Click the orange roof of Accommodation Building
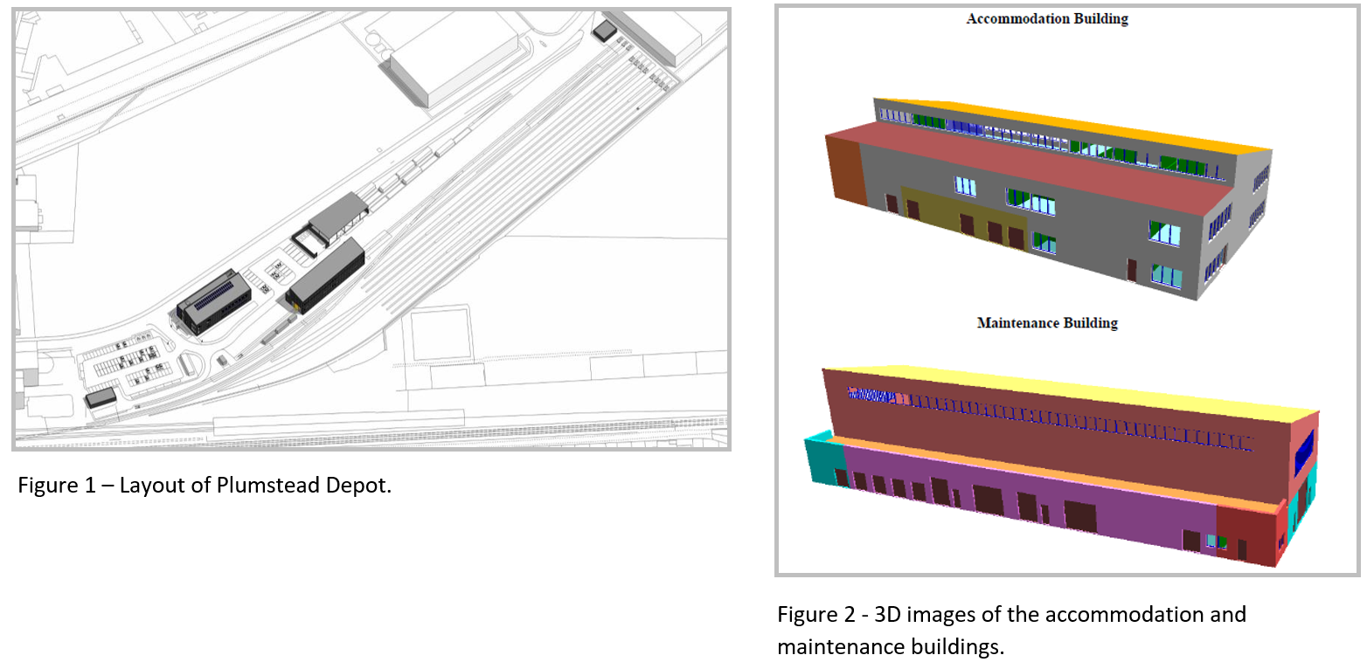1367x662 pixels. (x=1075, y=125)
